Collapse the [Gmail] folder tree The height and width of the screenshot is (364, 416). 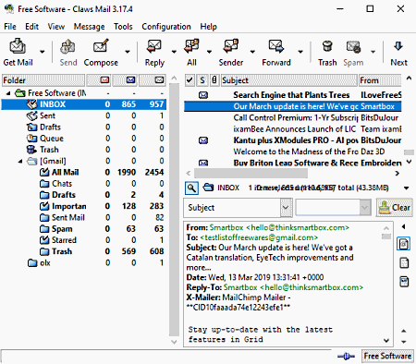20,161
